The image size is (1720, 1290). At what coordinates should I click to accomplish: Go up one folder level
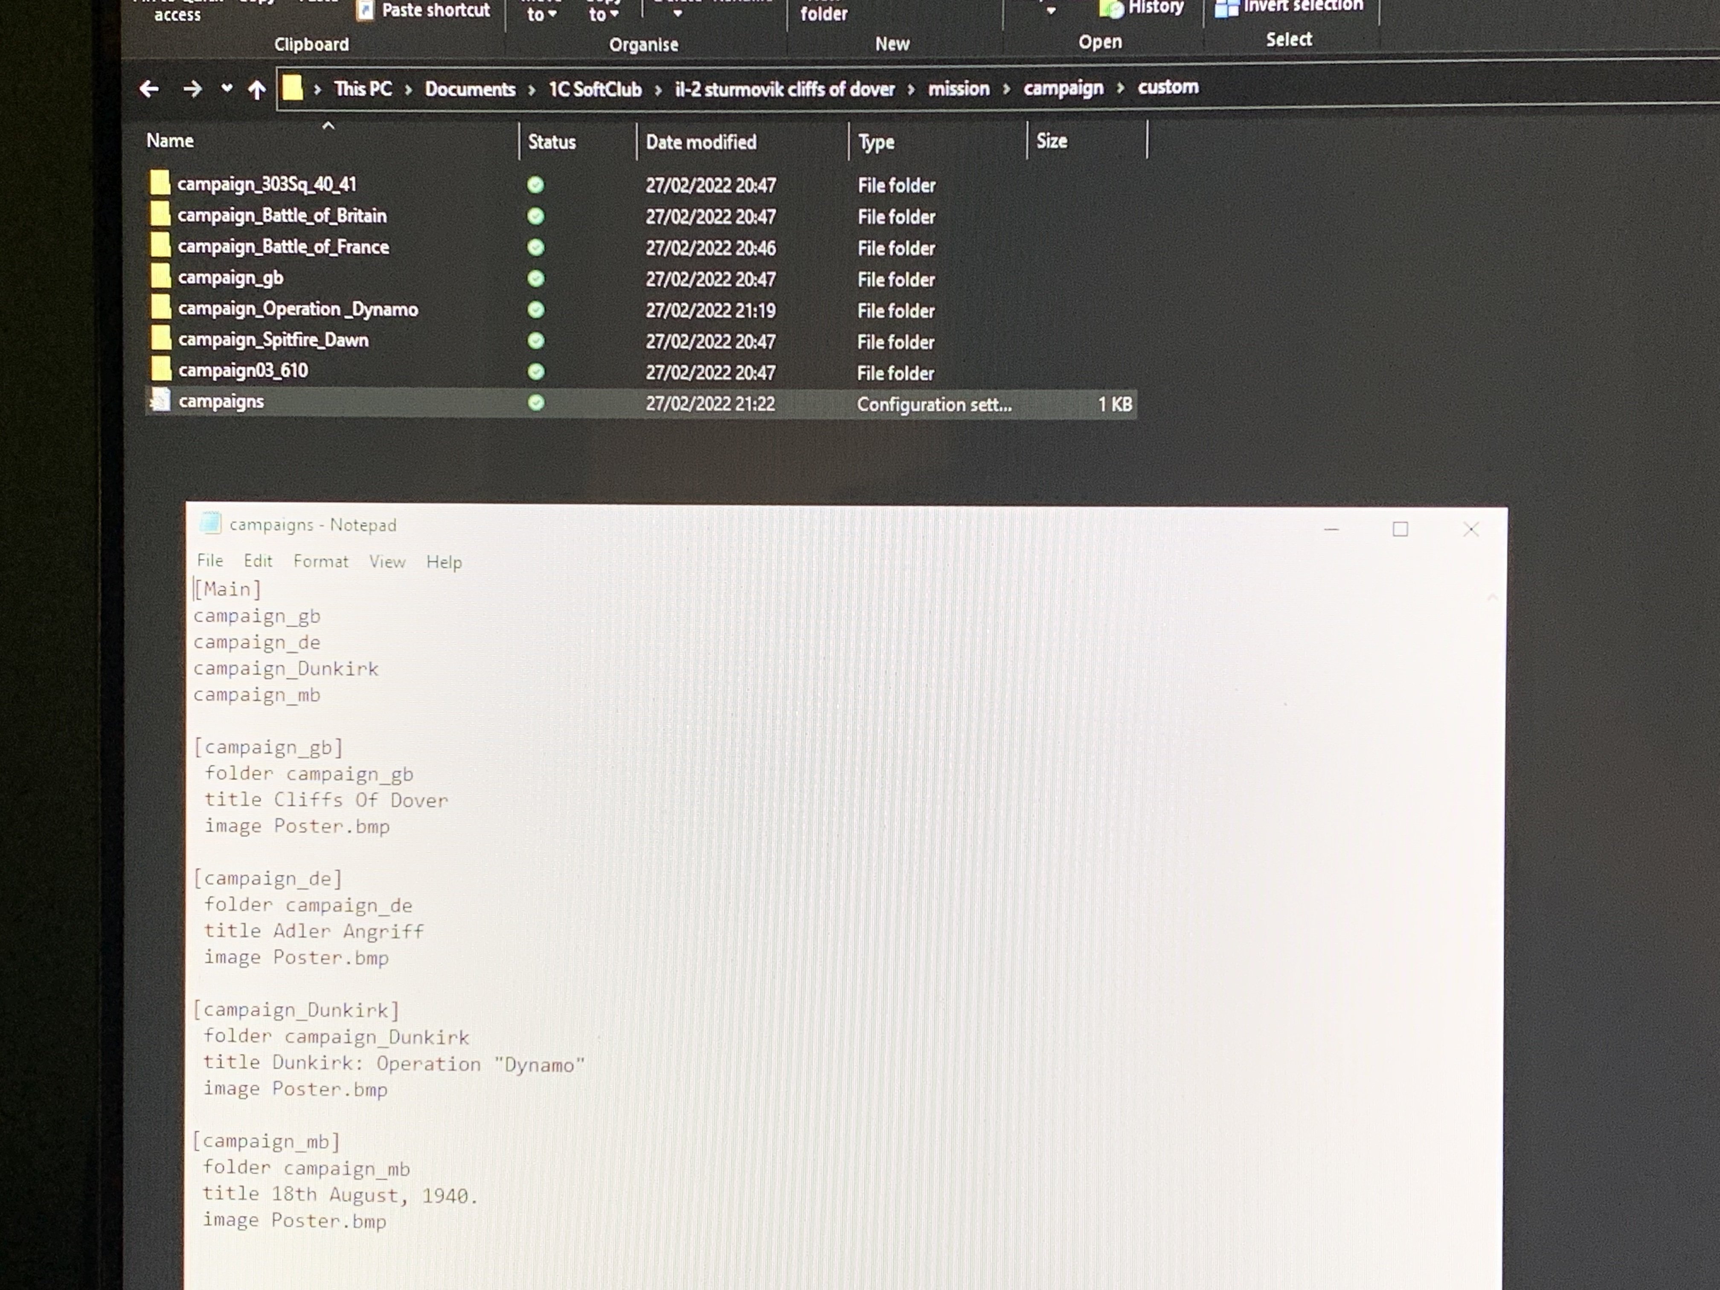click(257, 90)
